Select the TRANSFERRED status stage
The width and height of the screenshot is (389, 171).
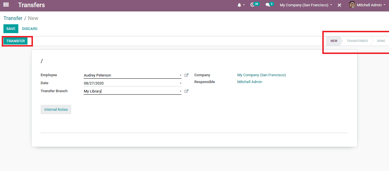pos(357,41)
